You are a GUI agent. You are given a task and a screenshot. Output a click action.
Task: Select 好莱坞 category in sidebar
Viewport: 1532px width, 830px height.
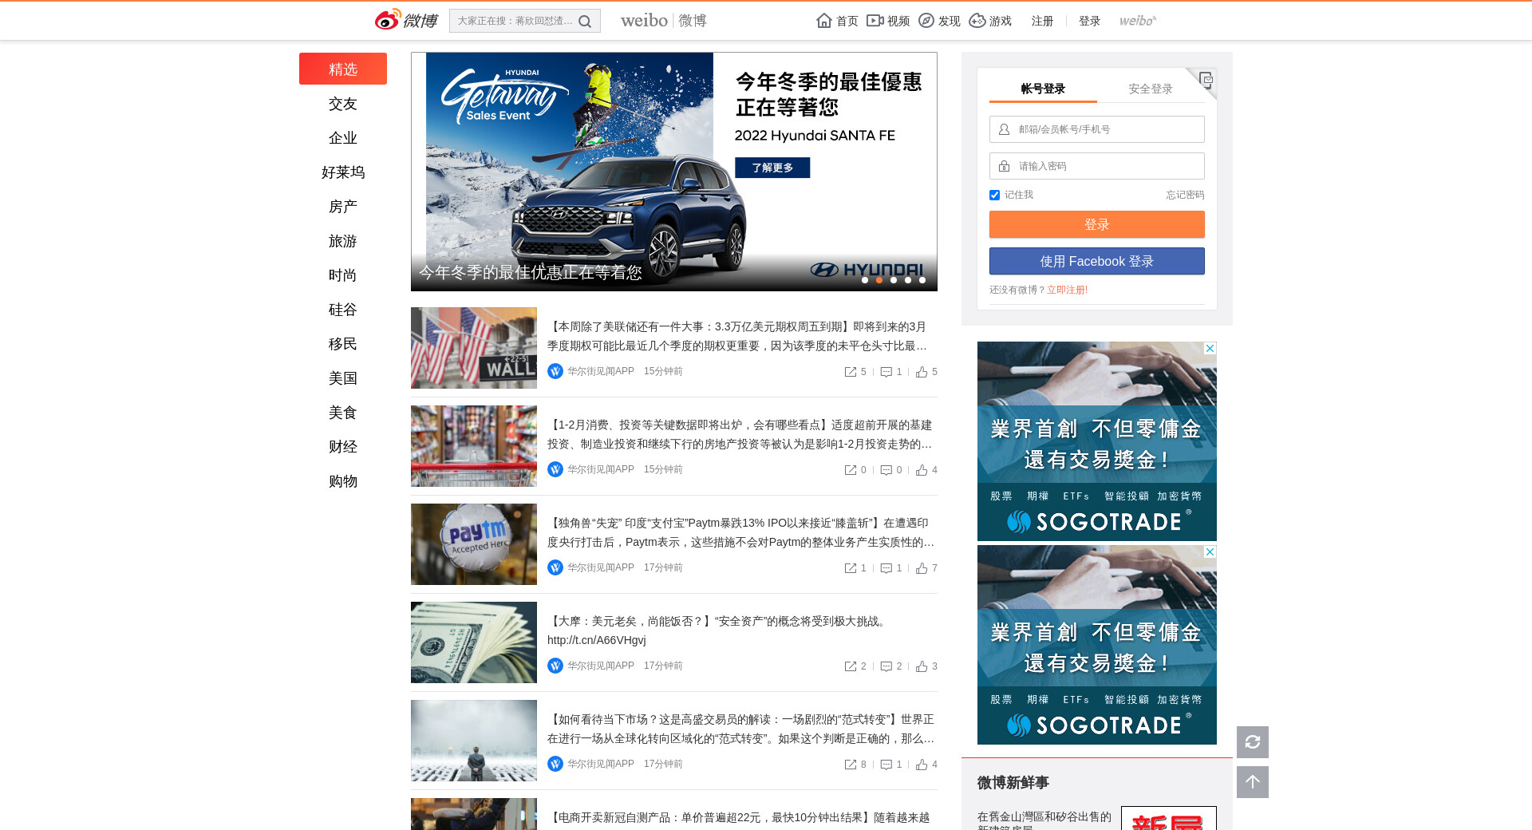[x=343, y=172]
